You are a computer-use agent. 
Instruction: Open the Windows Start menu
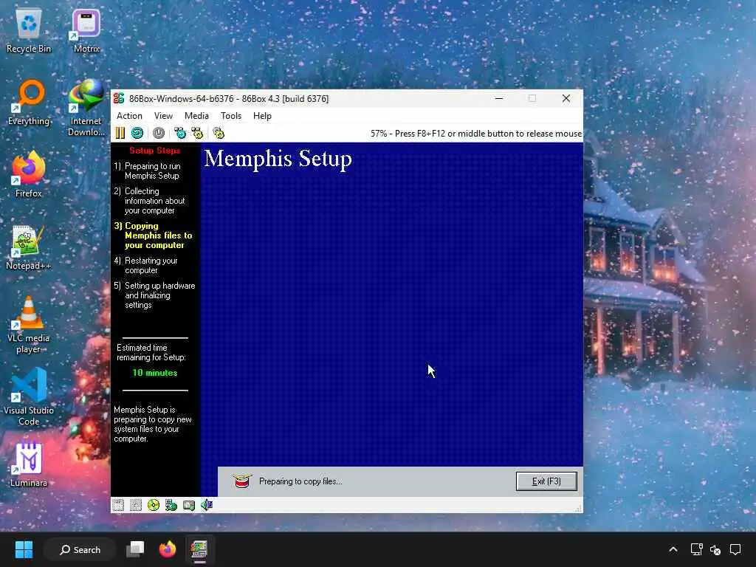pyautogui.click(x=24, y=549)
